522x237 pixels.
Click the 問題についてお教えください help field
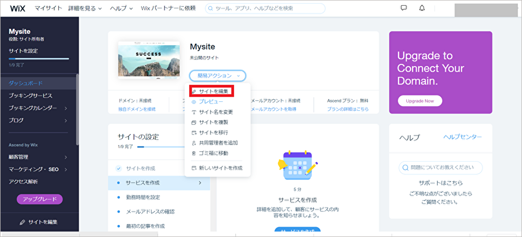pyautogui.click(x=440, y=168)
